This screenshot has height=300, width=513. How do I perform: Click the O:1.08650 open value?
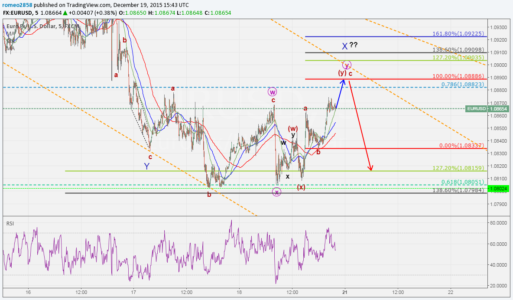pos(133,13)
